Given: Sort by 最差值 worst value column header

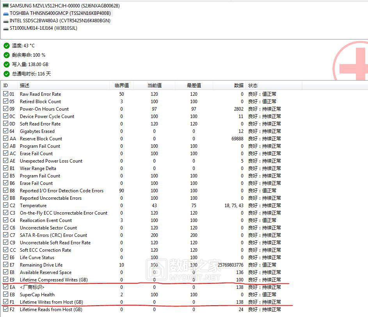Looking at the screenshot, I should [x=194, y=86].
